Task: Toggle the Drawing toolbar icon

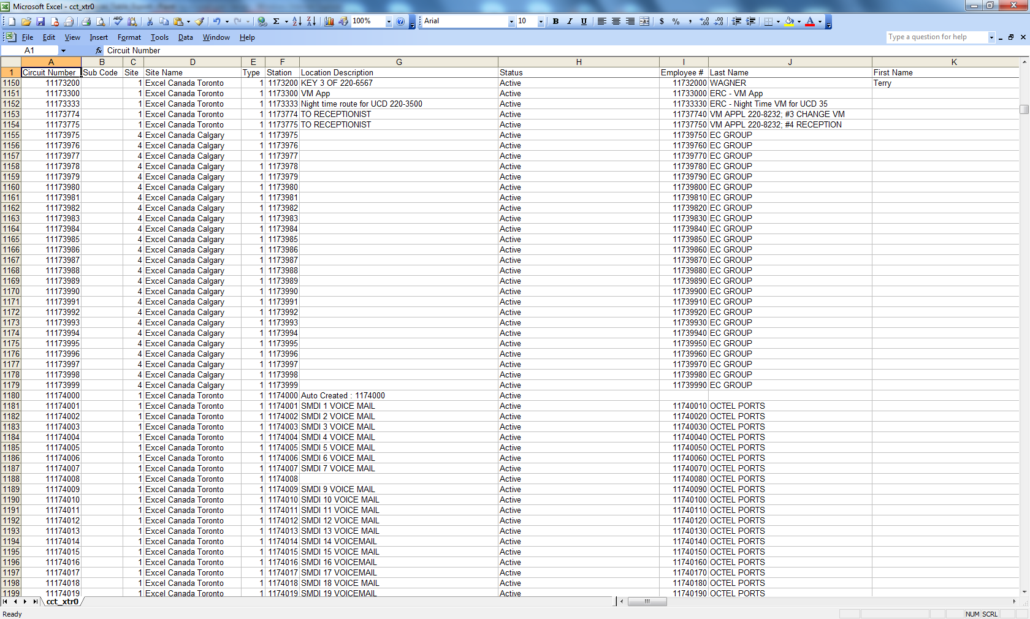Action: click(343, 21)
